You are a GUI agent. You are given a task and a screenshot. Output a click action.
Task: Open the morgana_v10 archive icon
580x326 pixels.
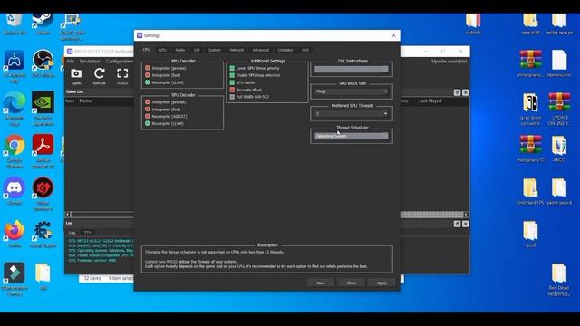coord(530,149)
